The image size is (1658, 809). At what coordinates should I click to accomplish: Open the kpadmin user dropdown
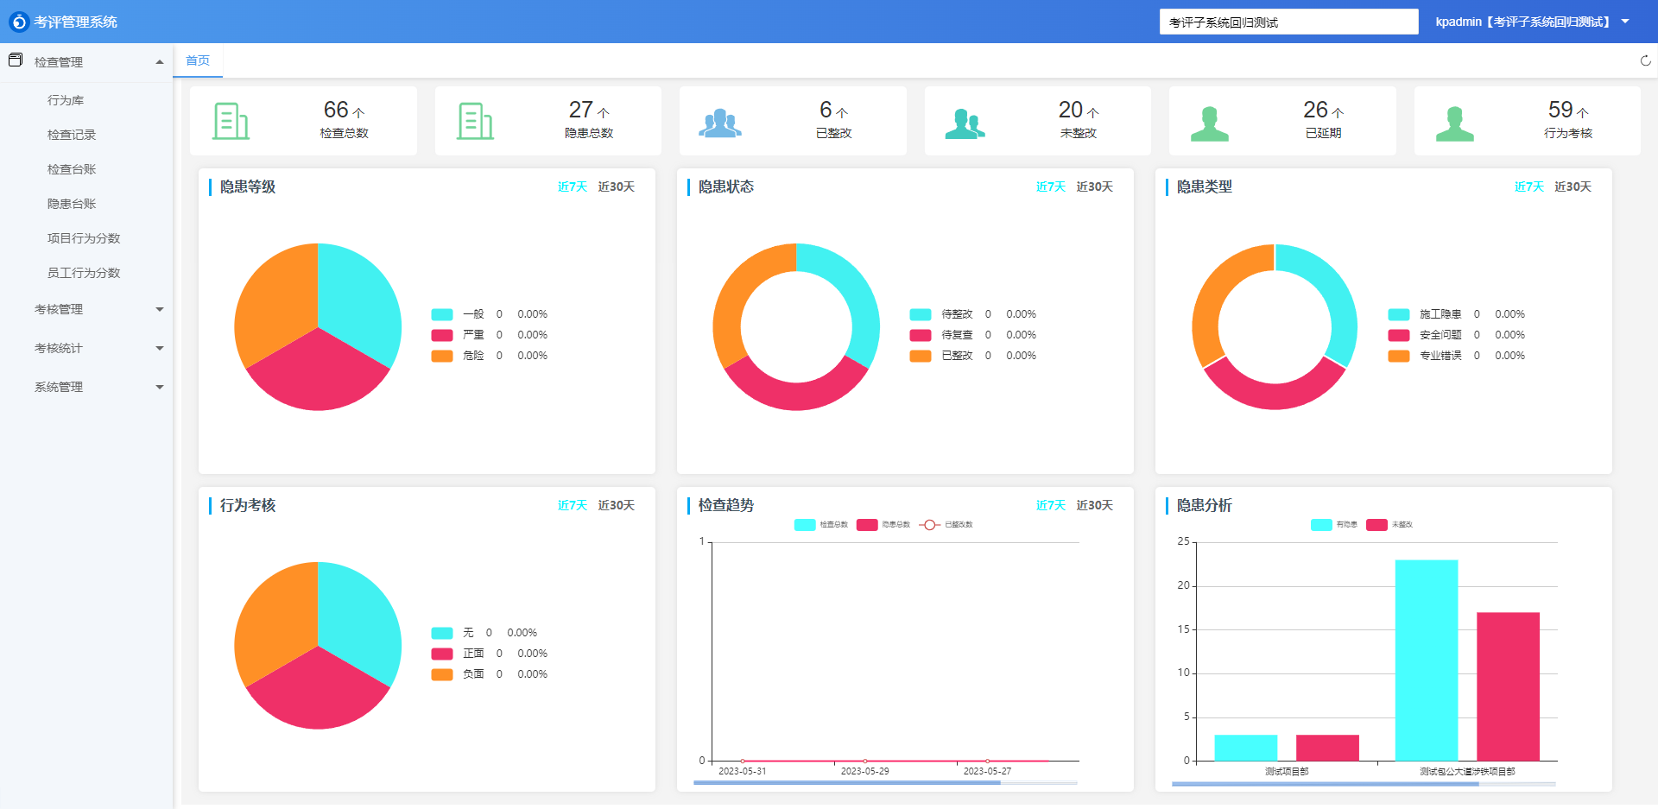[1533, 22]
